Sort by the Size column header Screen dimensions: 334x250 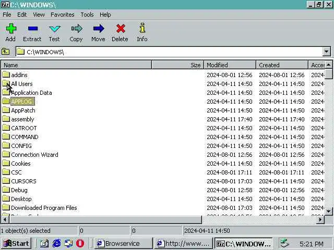[177, 65]
